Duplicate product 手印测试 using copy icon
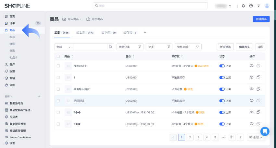This screenshot has height=148, width=276. [x=258, y=101]
